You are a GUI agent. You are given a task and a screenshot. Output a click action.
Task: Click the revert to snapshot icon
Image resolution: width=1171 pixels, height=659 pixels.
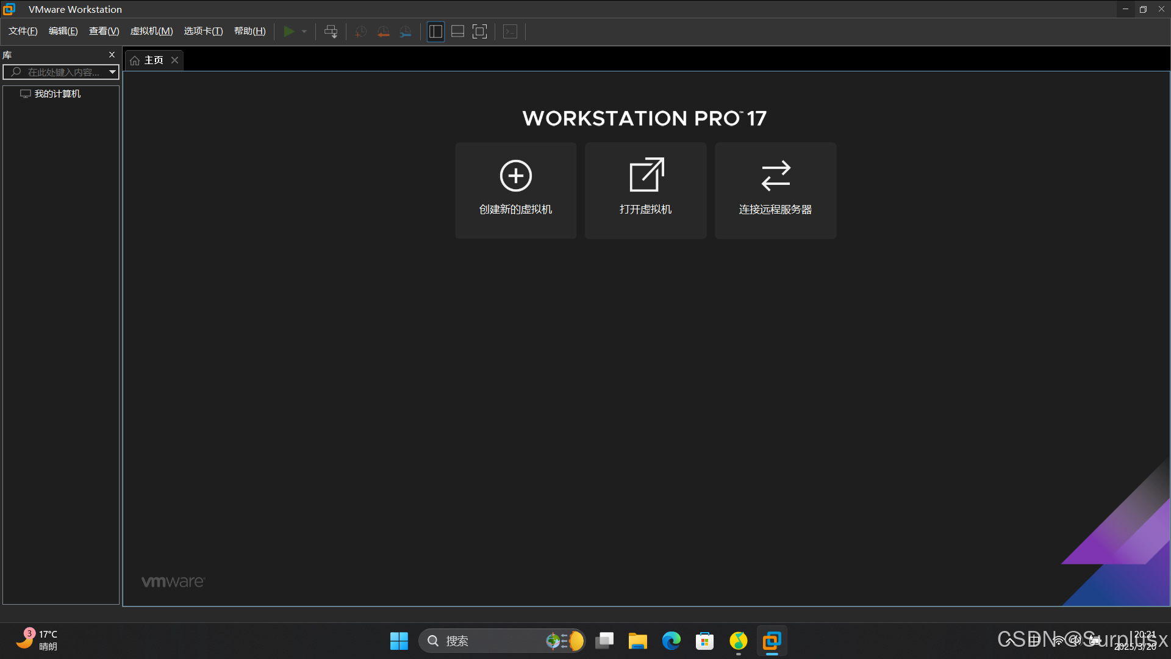coord(383,32)
